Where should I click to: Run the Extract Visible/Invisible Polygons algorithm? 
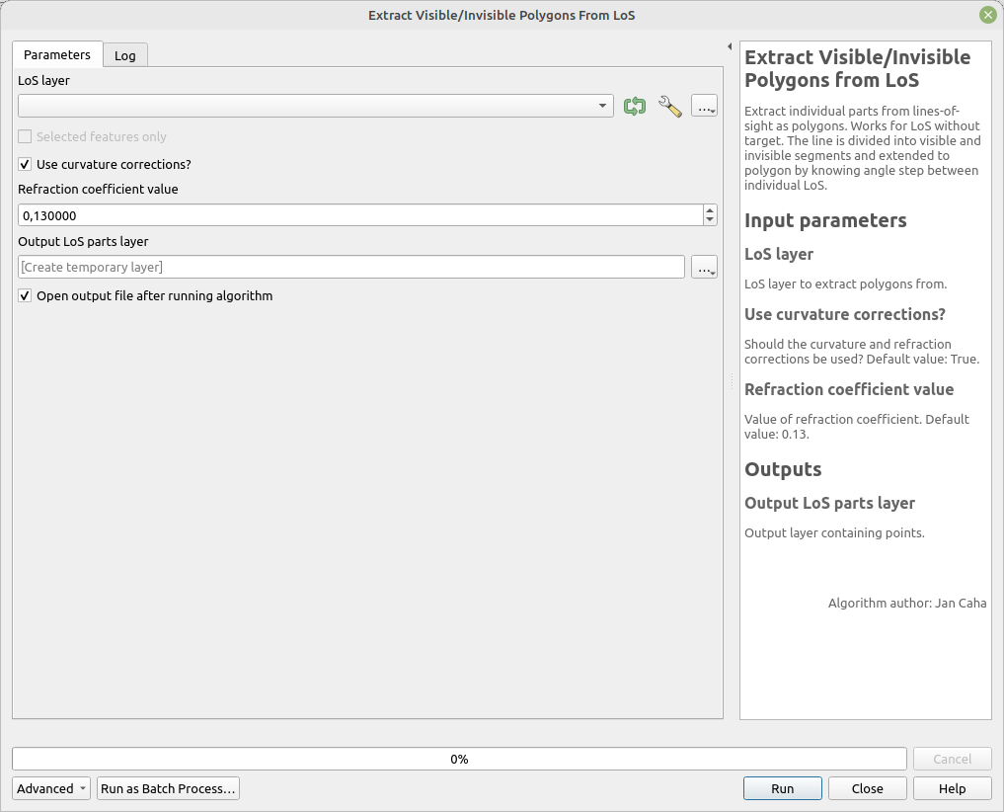click(782, 788)
